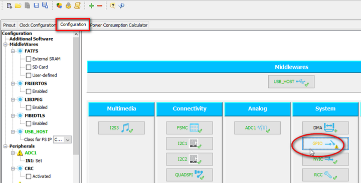Collapse the MiddleWares tree node
Viewport: 361px width, 183px height.
pos(6,44)
